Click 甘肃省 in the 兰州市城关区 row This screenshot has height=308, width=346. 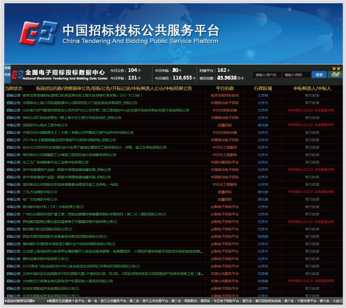[x=263, y=274]
